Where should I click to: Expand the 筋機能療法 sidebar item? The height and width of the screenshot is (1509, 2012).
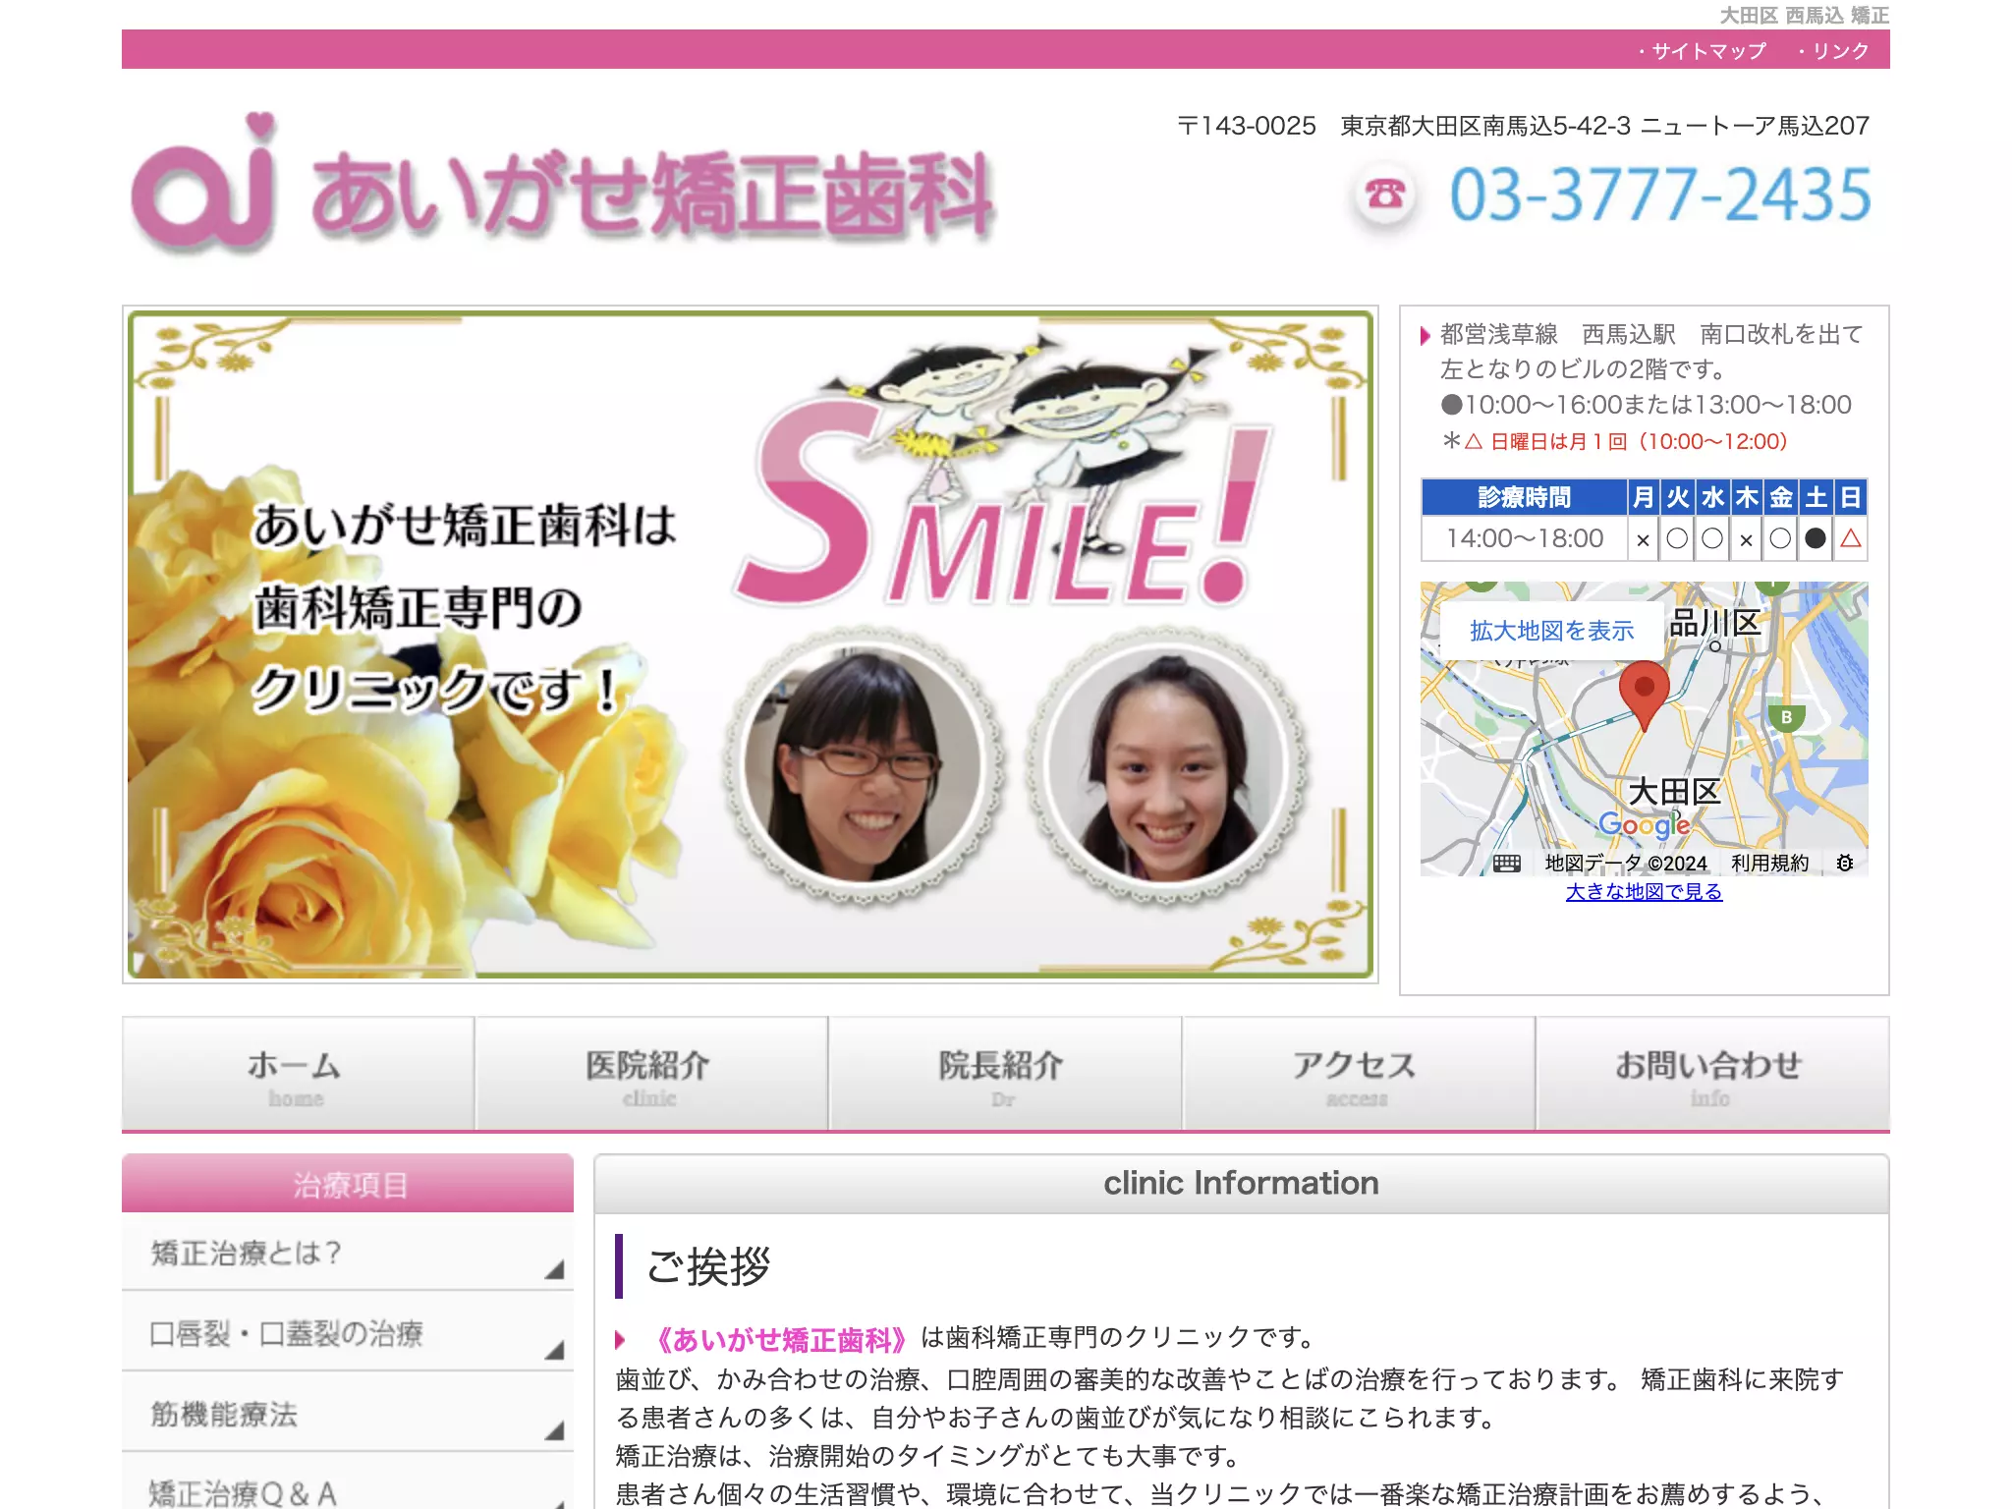pos(348,1414)
